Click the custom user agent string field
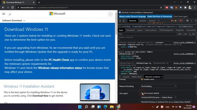The image size is (197, 110). 166,102
